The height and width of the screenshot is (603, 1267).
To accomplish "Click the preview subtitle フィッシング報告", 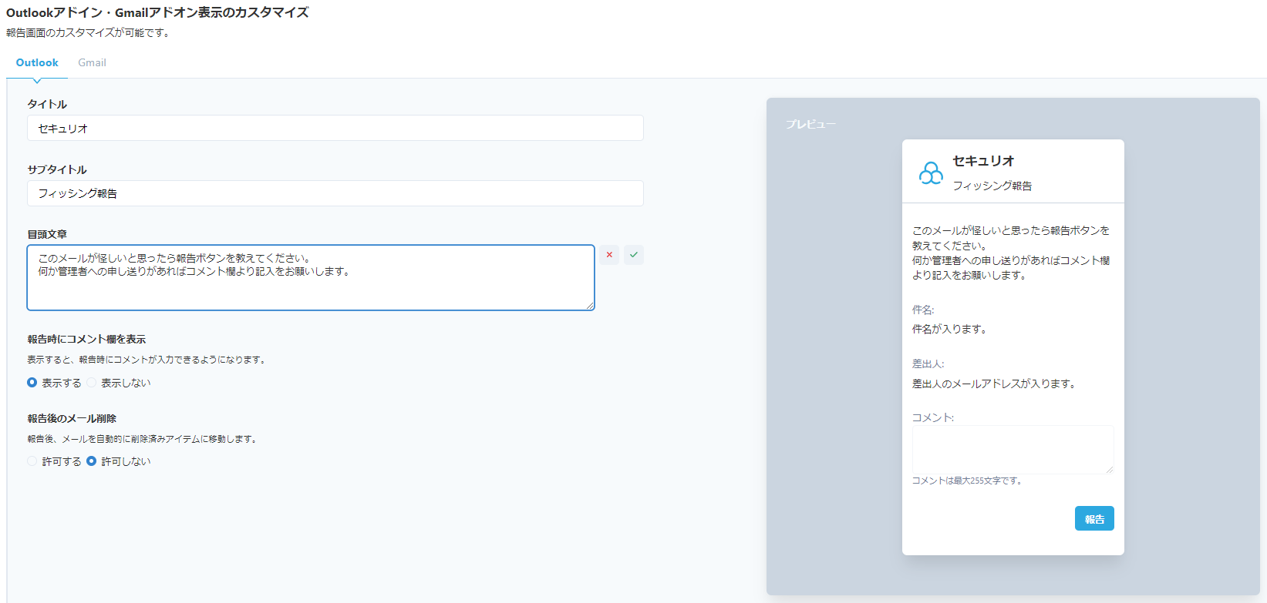I will click(992, 186).
